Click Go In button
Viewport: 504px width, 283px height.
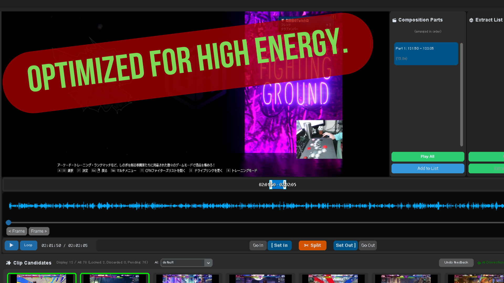pos(258,245)
